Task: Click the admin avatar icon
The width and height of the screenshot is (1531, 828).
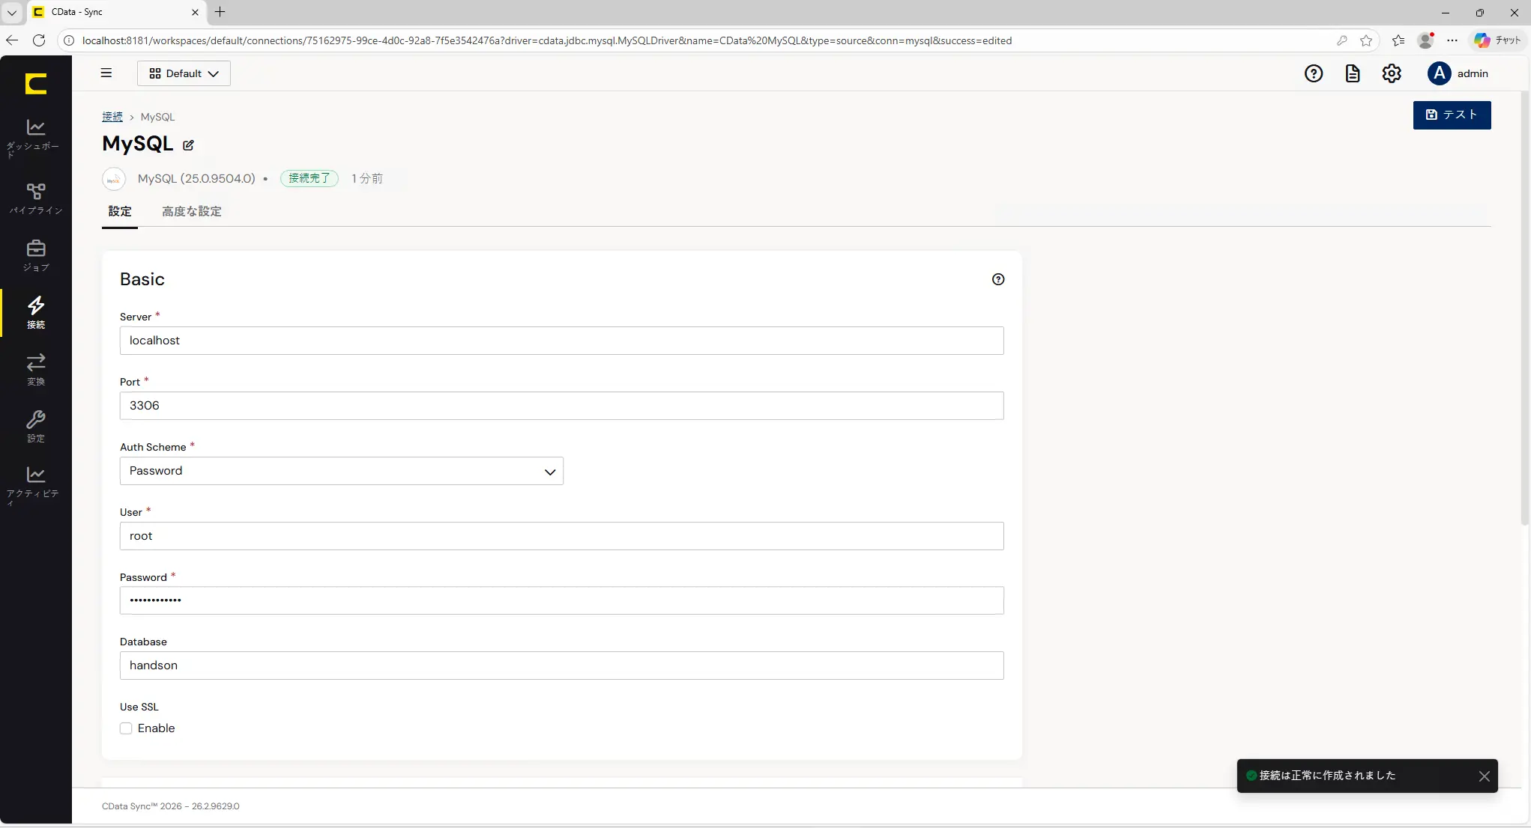Action: [1439, 73]
